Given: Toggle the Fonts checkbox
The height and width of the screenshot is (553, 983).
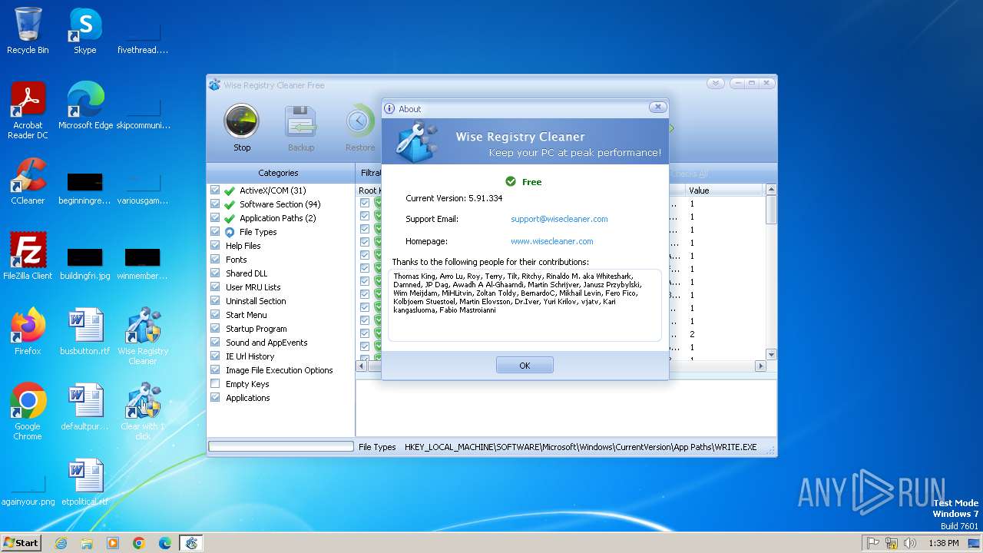Looking at the screenshot, I should point(215,260).
